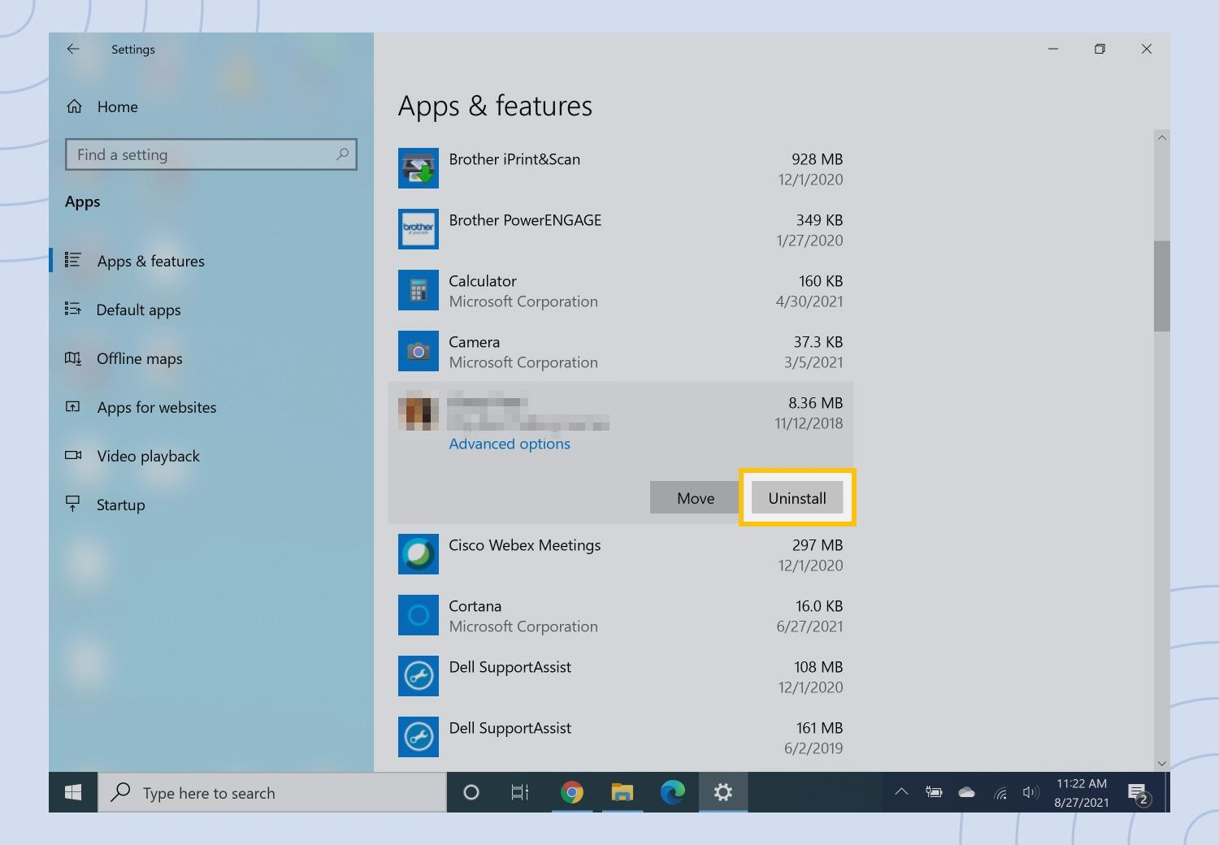The height and width of the screenshot is (845, 1219).
Task: Click the scroll down arrow of app list
Action: click(1162, 763)
